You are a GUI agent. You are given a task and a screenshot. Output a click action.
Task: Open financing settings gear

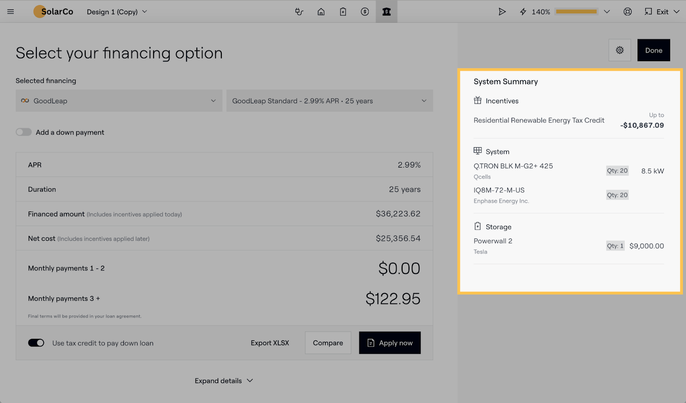(620, 50)
